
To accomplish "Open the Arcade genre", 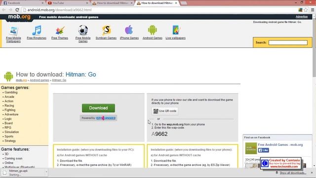I will (9, 97).
